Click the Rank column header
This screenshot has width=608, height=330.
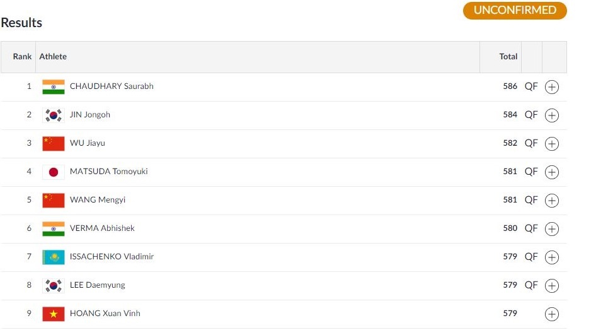(22, 57)
